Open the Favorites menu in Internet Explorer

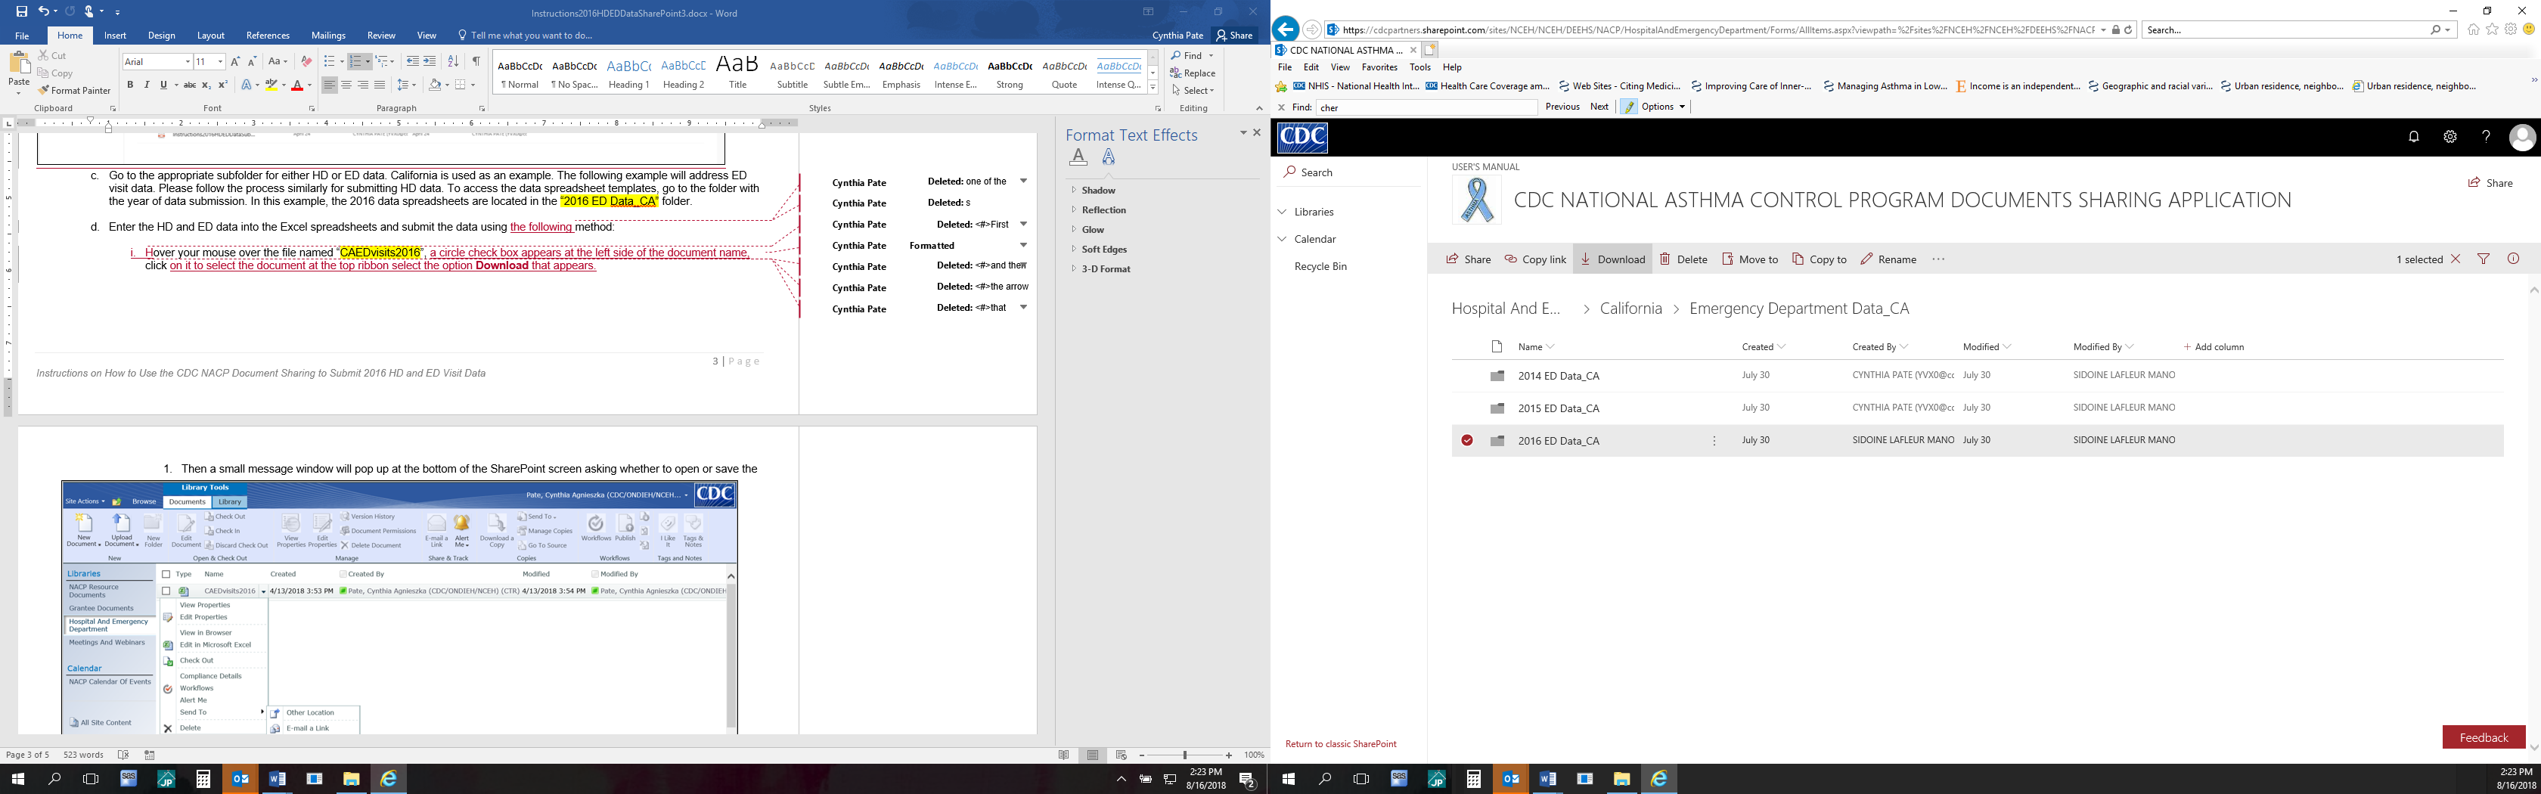coord(1378,67)
